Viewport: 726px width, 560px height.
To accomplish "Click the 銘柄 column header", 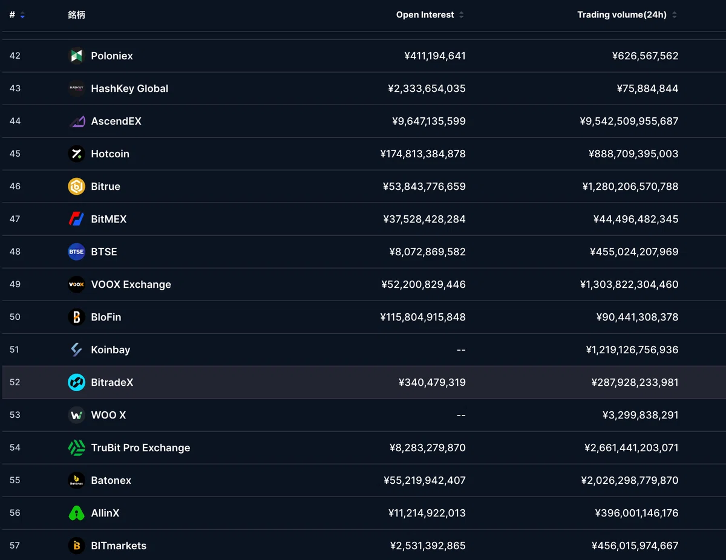I will click(76, 15).
